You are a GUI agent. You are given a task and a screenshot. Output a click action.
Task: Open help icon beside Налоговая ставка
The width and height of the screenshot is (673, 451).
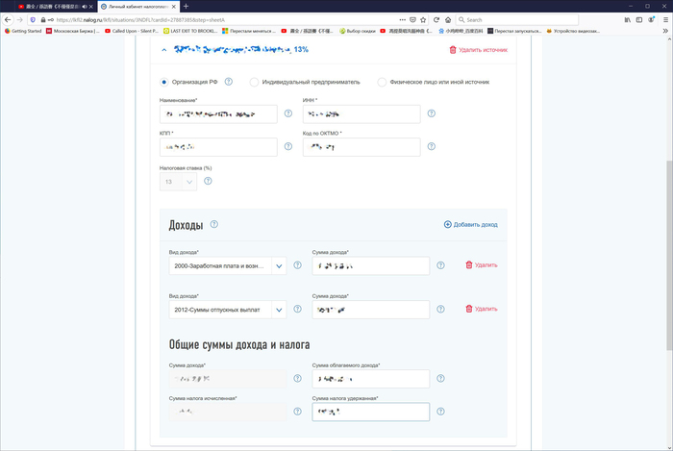coord(208,181)
